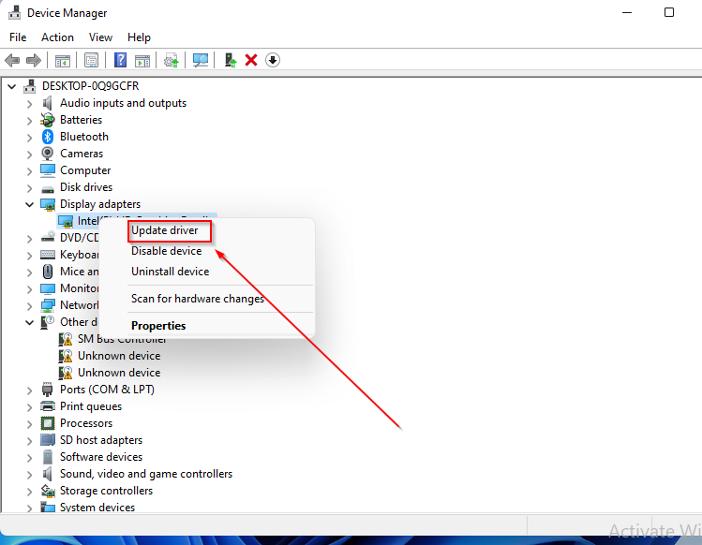This screenshot has width=702, height=545.
Task: Click the Storage controllers icon
Action: click(x=48, y=491)
